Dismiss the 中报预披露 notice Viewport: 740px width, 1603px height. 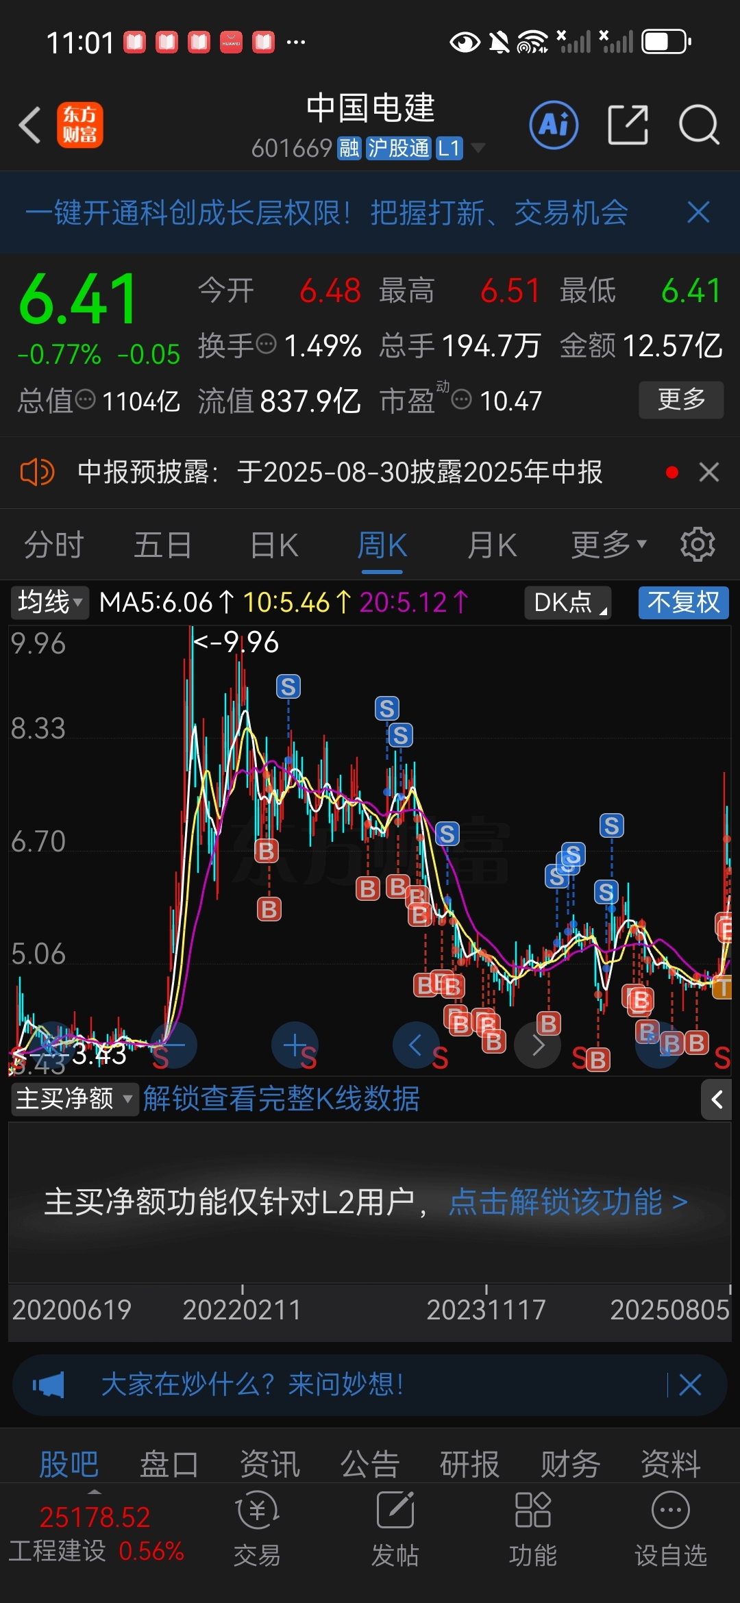click(x=709, y=472)
